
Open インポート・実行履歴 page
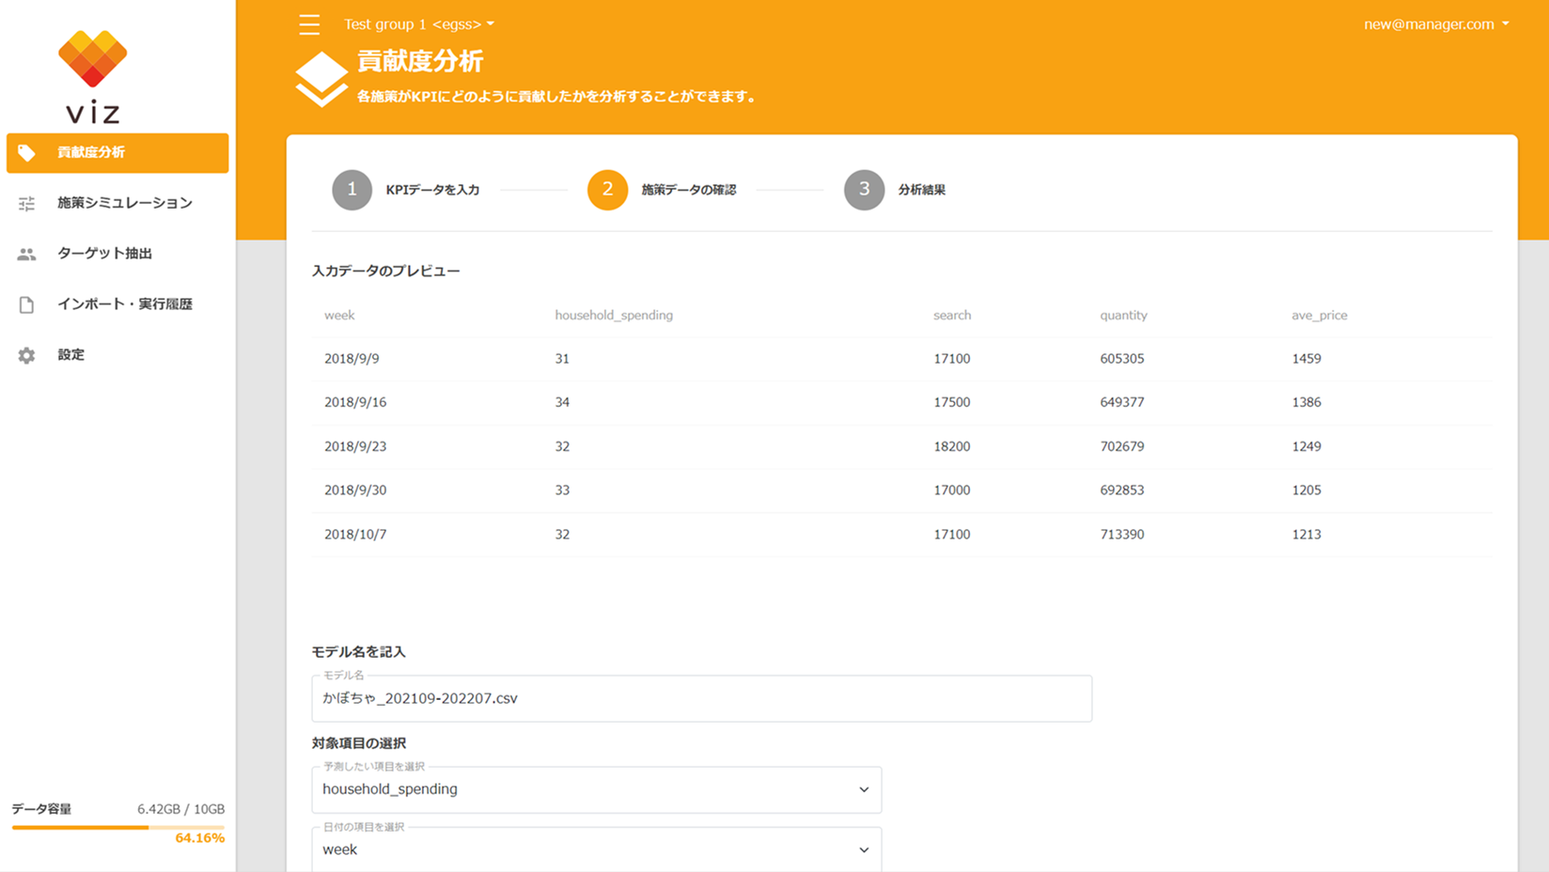coord(117,304)
